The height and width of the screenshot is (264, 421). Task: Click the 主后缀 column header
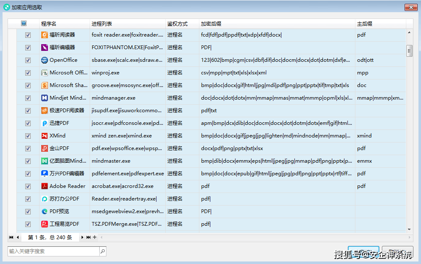[381, 24]
